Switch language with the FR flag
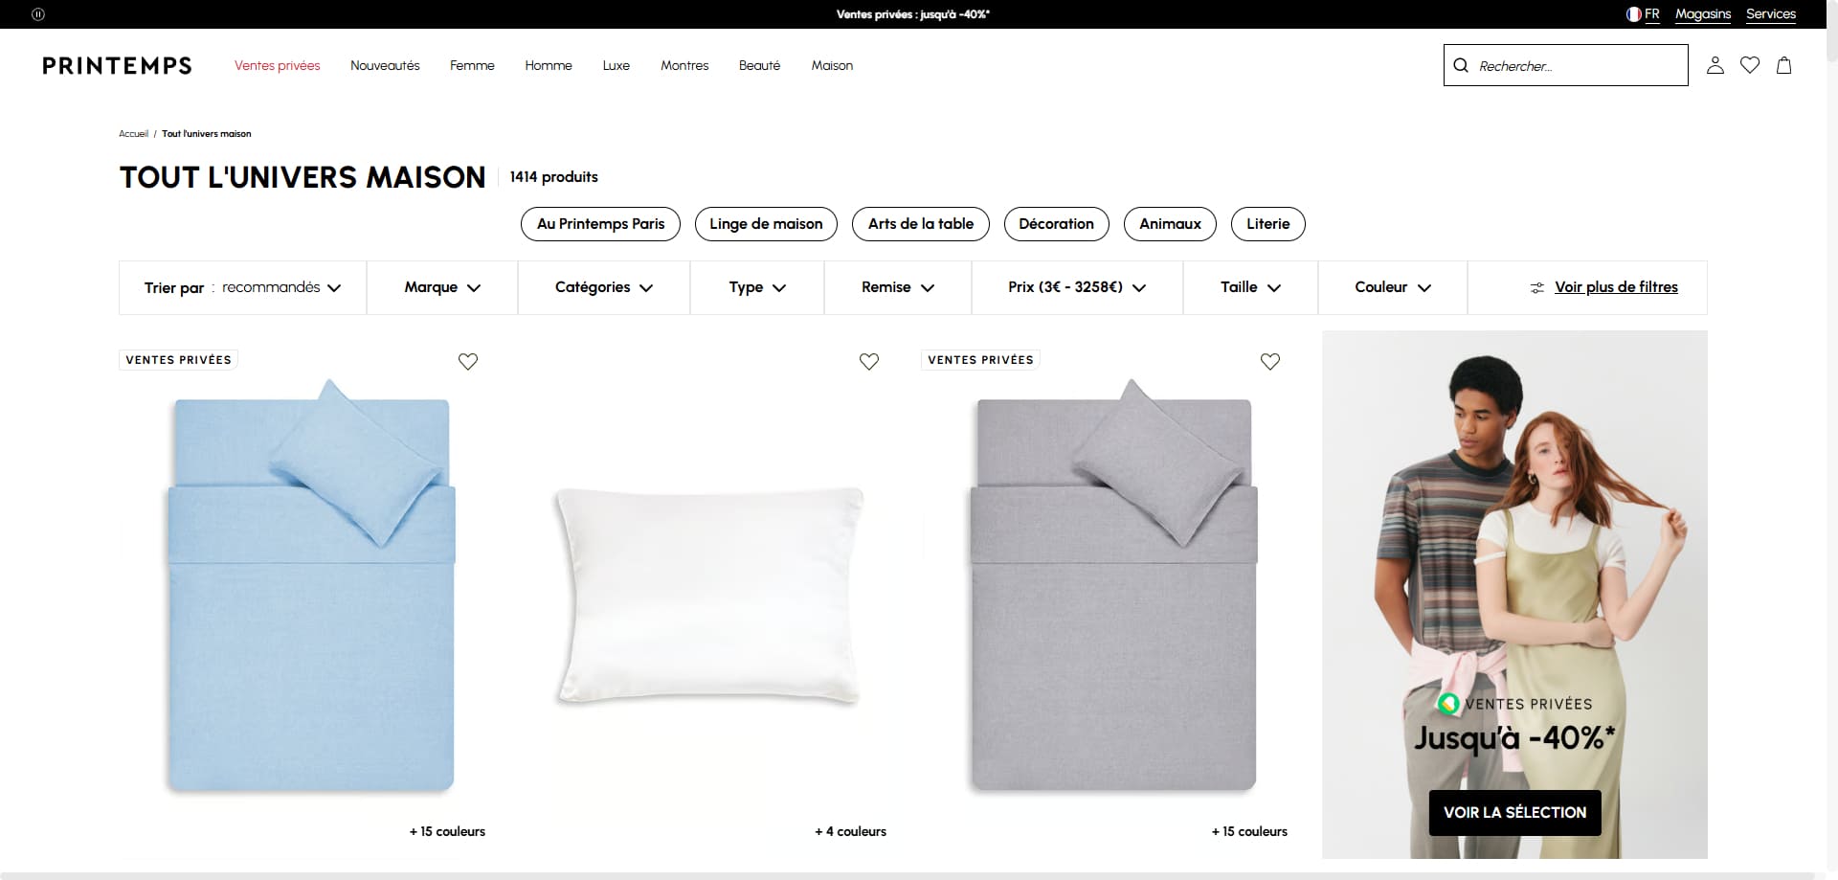Viewport: 1838px width, 880px height. coord(1643,14)
